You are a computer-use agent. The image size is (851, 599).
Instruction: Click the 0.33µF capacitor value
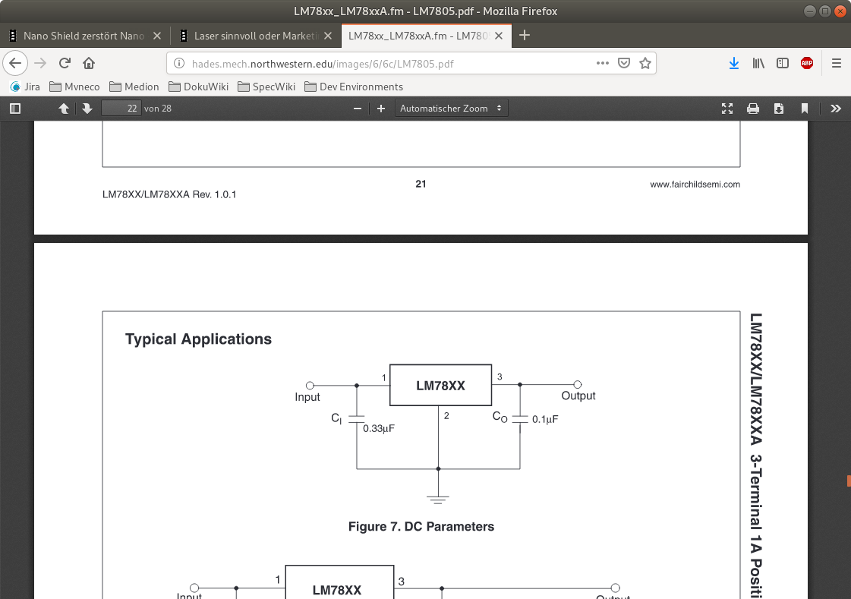378,429
